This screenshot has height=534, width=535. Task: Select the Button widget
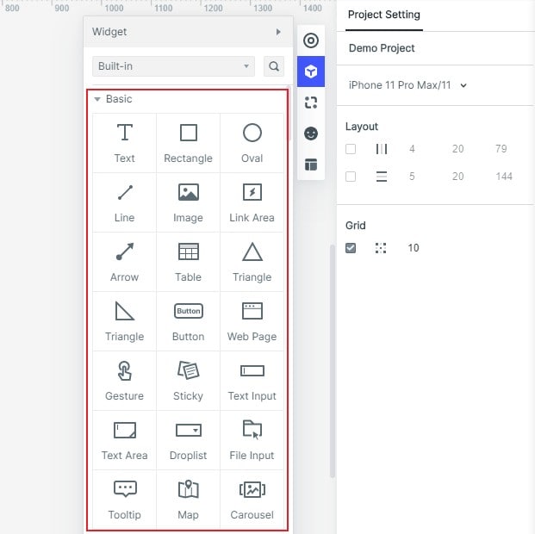coord(189,321)
